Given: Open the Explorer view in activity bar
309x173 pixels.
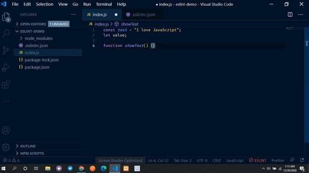Looking at the screenshot, I should coord(6,17).
